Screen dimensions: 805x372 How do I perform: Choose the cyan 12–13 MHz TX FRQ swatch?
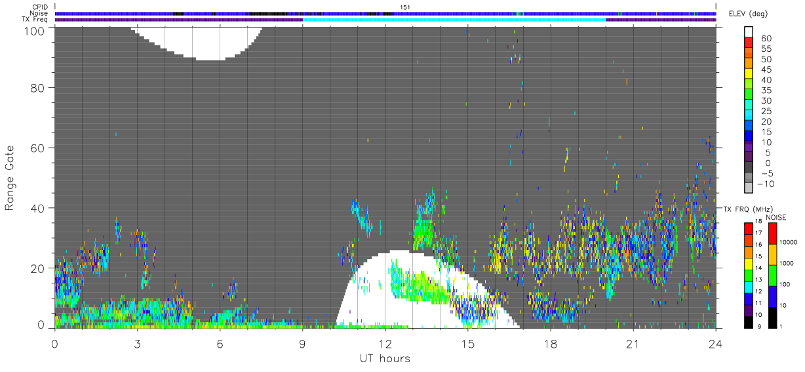749,287
